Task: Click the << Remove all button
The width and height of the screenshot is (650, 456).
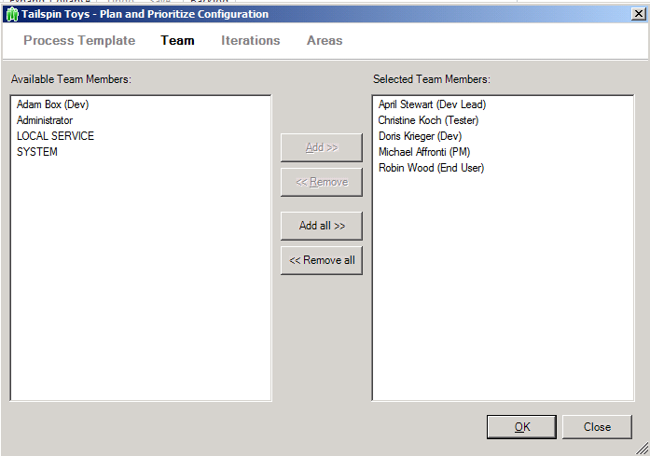Action: (322, 260)
